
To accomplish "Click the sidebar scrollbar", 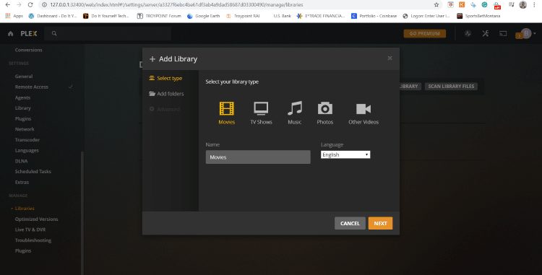I will point(82,213).
